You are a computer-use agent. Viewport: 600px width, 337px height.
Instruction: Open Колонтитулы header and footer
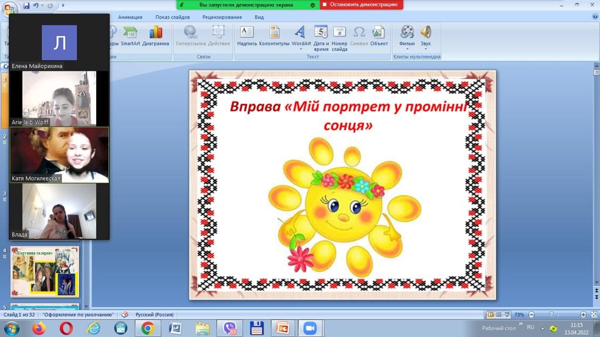(x=274, y=36)
